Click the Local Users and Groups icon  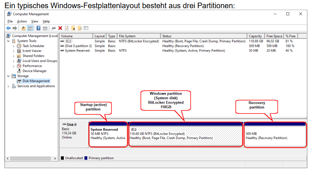(19, 61)
